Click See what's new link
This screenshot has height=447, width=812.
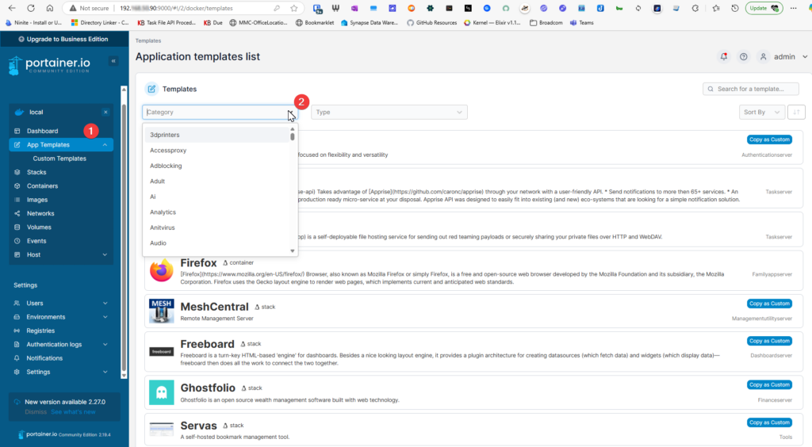pyautogui.click(x=73, y=412)
